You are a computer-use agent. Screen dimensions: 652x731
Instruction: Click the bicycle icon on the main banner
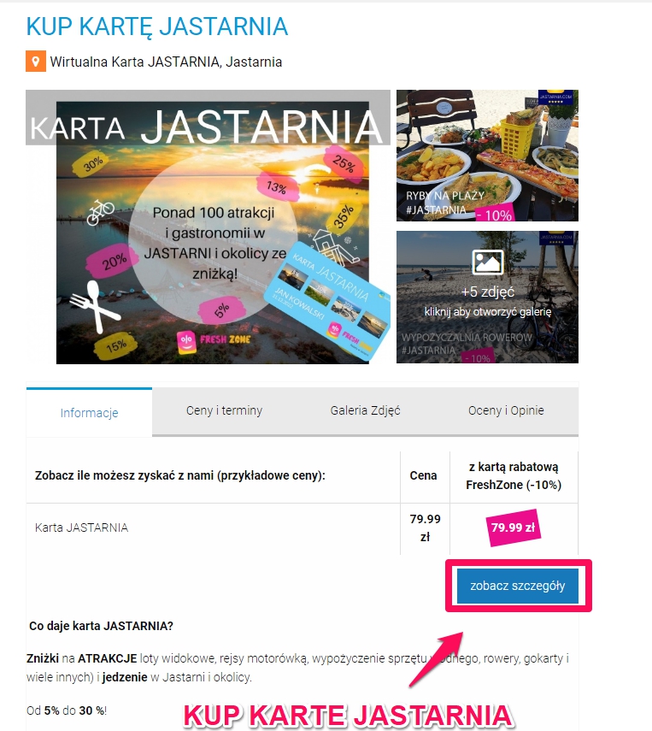pyautogui.click(x=100, y=212)
